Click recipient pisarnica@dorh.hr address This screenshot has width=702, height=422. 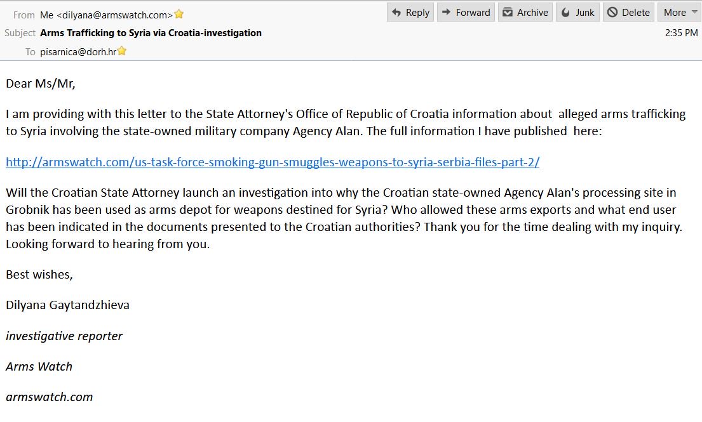coord(78,51)
